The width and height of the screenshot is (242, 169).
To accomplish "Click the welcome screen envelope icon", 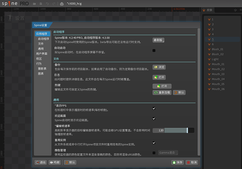I will pos(62,4).
